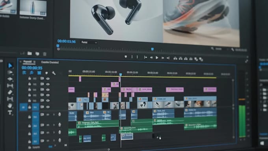Enable voice-over record on last audio track

[x=60, y=140]
